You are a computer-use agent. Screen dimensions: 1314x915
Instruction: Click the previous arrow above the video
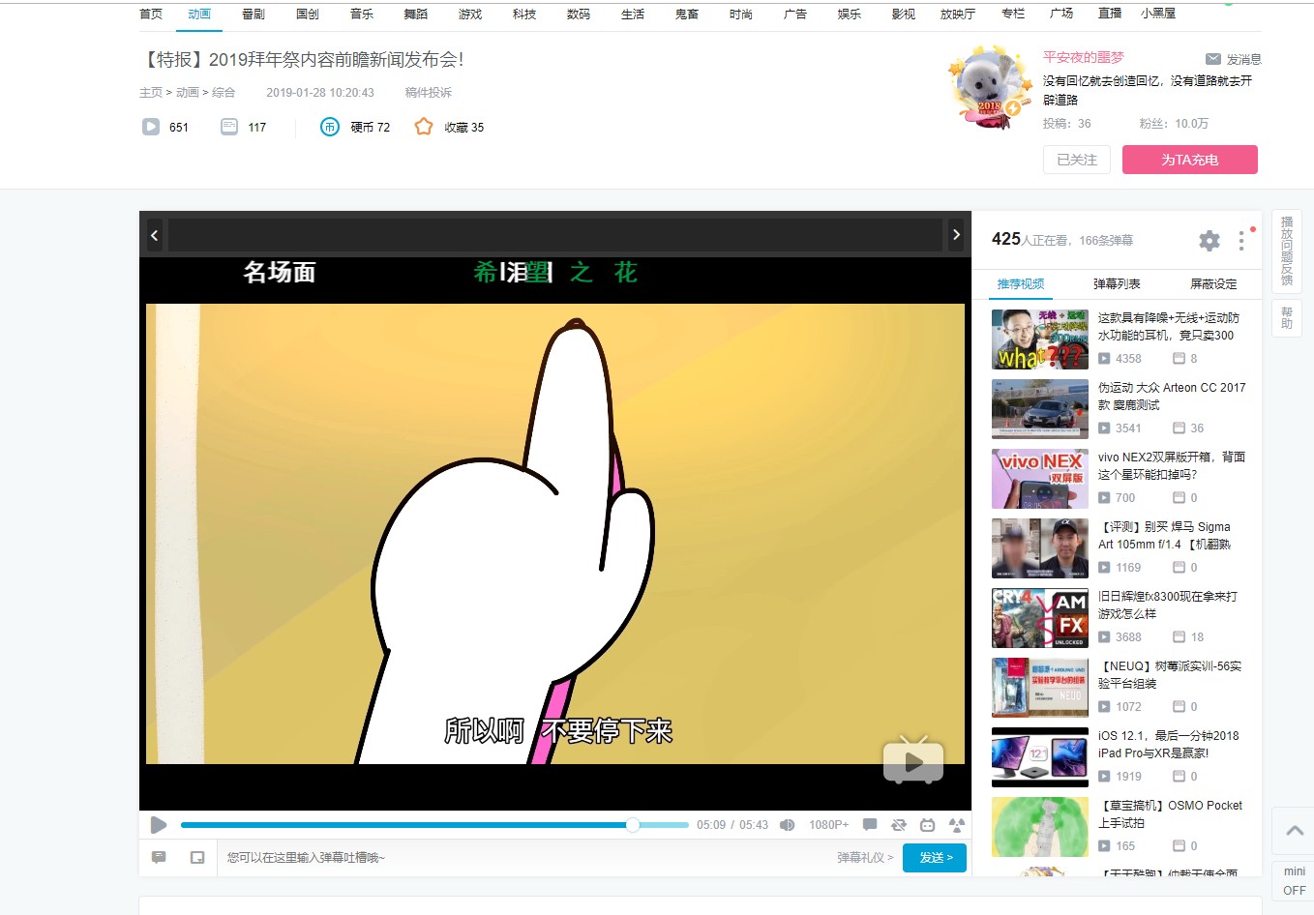tap(154, 234)
